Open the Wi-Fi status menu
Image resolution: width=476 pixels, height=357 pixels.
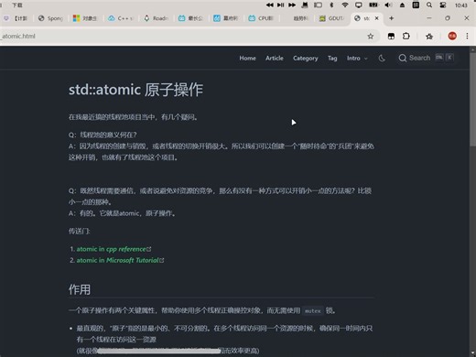click(345, 5)
